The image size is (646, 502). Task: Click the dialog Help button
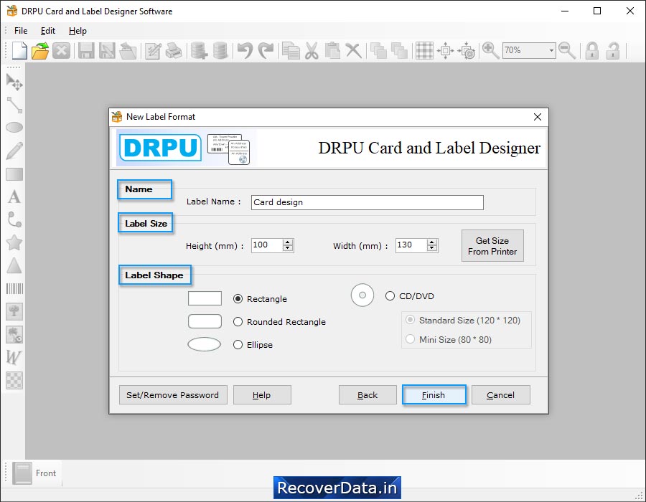(262, 395)
